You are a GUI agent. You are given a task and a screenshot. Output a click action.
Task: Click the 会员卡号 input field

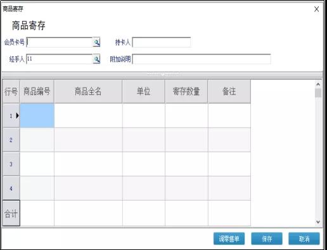[60, 43]
